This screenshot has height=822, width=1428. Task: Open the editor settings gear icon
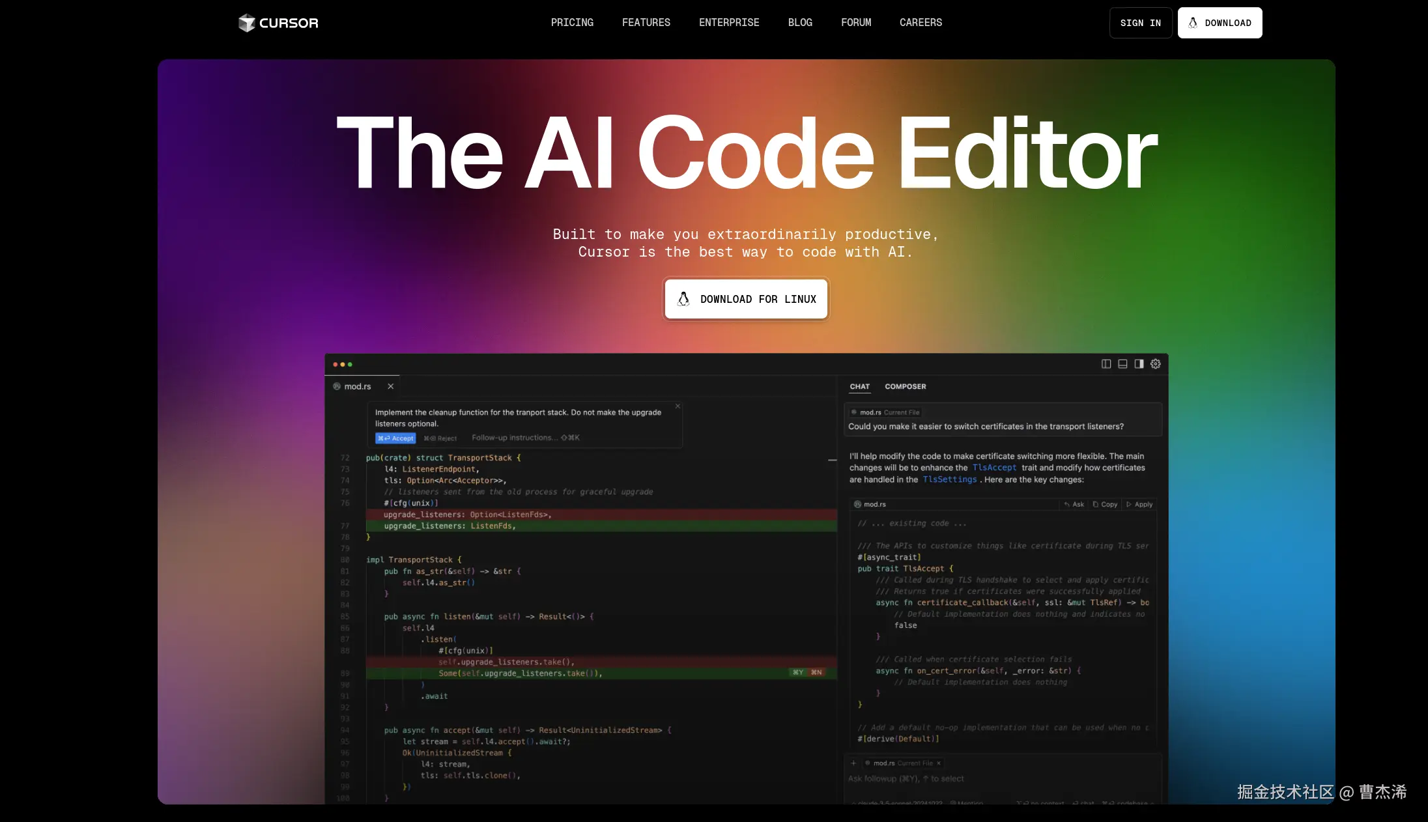(x=1156, y=364)
